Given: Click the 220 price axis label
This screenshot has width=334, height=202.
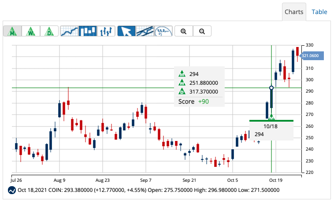Looking at the screenshot, I should point(309,172).
